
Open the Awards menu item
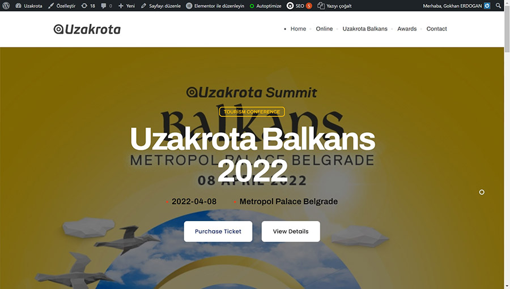[407, 29]
